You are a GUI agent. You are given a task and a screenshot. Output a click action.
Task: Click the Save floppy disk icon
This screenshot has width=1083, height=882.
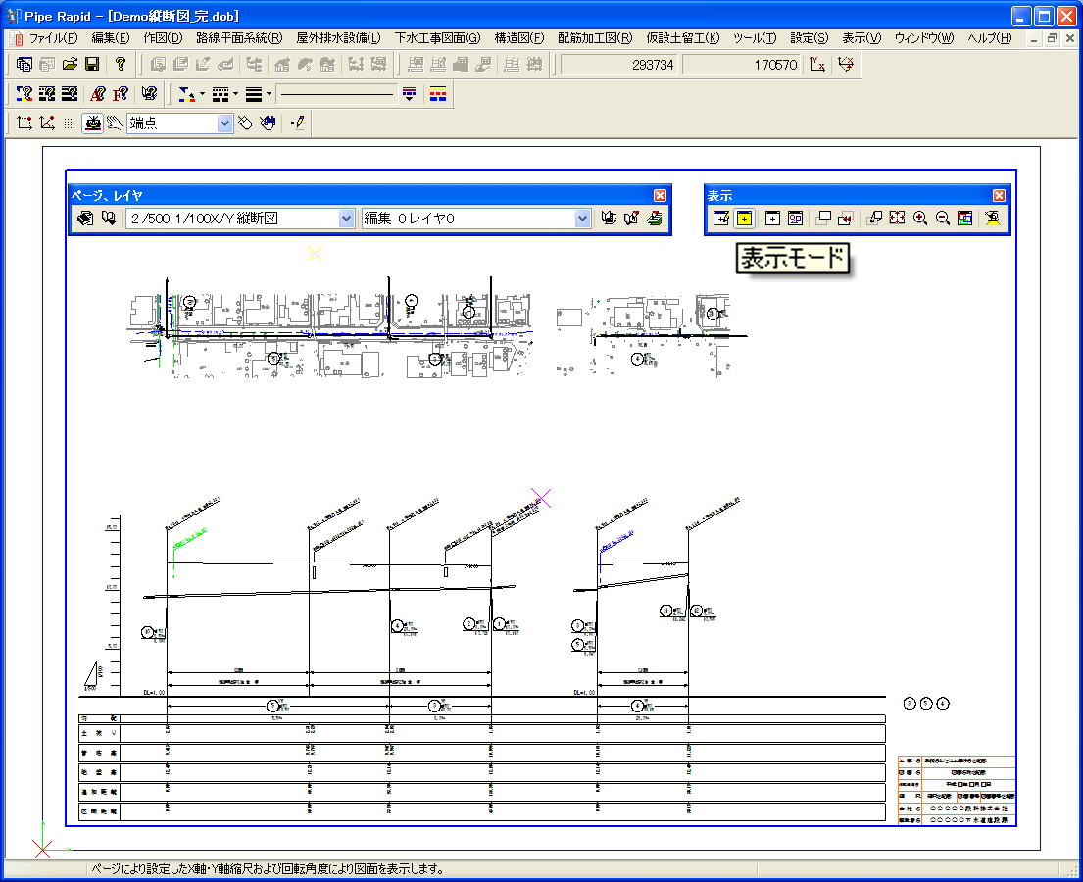[92, 65]
